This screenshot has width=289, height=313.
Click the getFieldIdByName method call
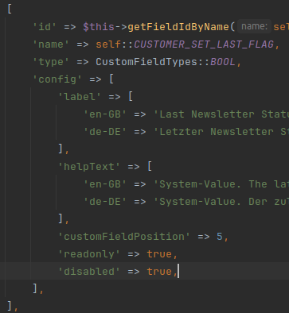[x=178, y=27]
